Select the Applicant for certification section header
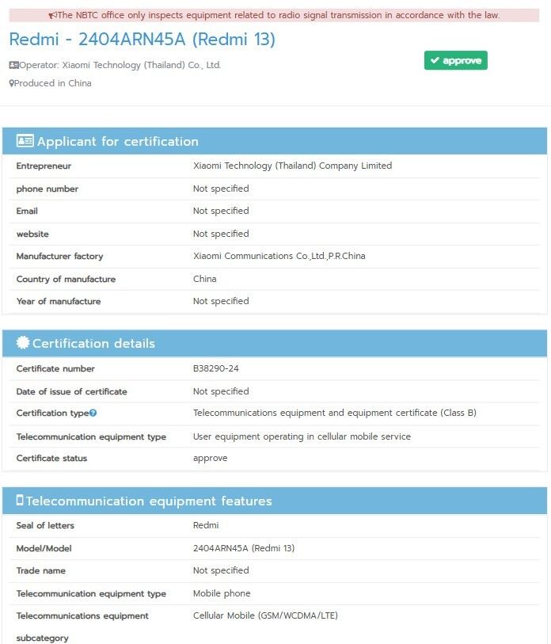 (275, 141)
